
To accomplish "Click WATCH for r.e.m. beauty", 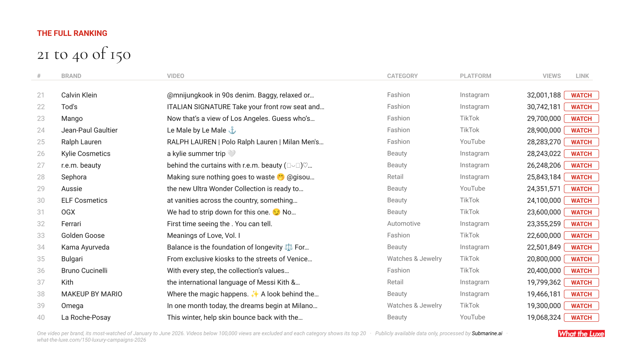I will click(x=581, y=165).
